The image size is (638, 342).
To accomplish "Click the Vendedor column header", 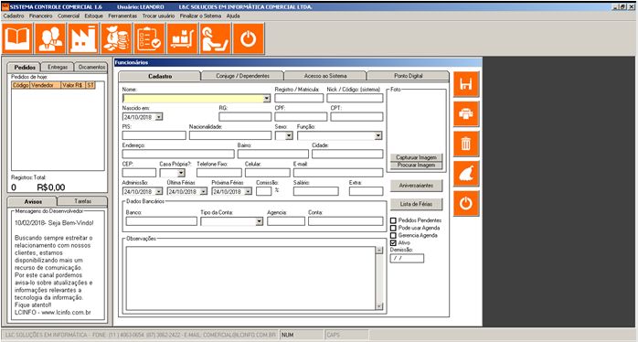I will click(46, 85).
